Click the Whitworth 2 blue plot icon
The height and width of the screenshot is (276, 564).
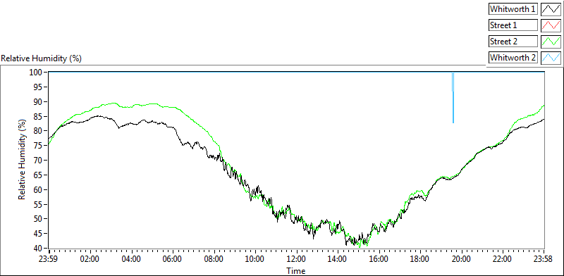[551, 57]
